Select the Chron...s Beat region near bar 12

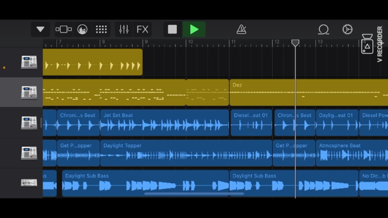tap(295, 123)
